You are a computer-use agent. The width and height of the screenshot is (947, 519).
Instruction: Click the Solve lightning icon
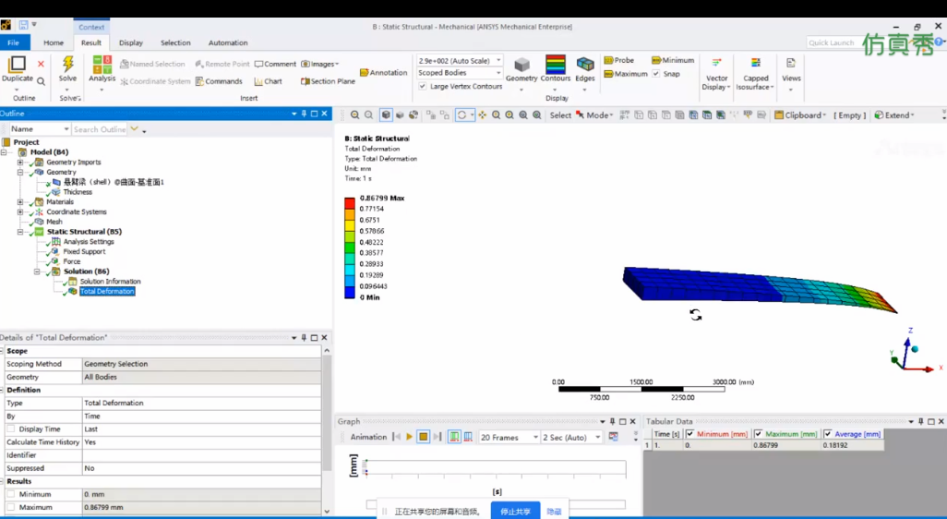click(67, 64)
